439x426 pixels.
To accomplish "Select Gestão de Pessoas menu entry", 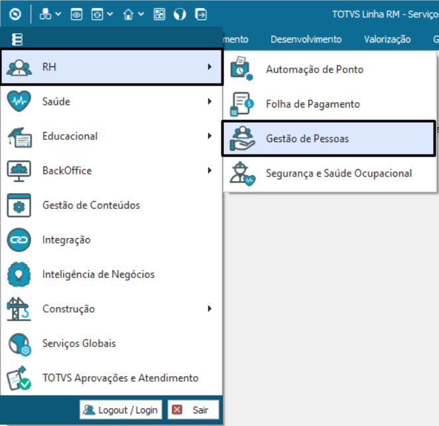I will [329, 139].
